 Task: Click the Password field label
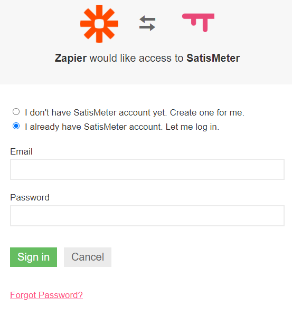pyautogui.click(x=30, y=197)
